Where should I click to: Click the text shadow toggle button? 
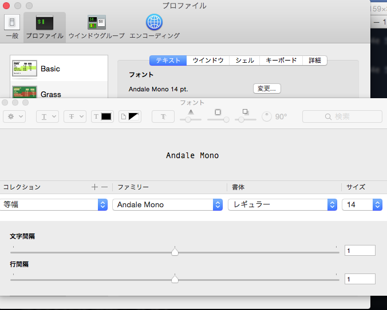(x=163, y=116)
